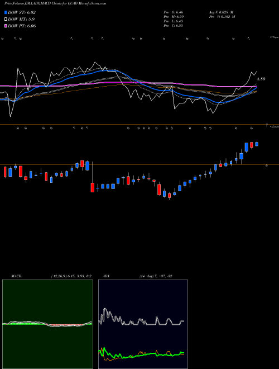Select the 'DOW PT: 6.06' legend label

tap(22, 26)
